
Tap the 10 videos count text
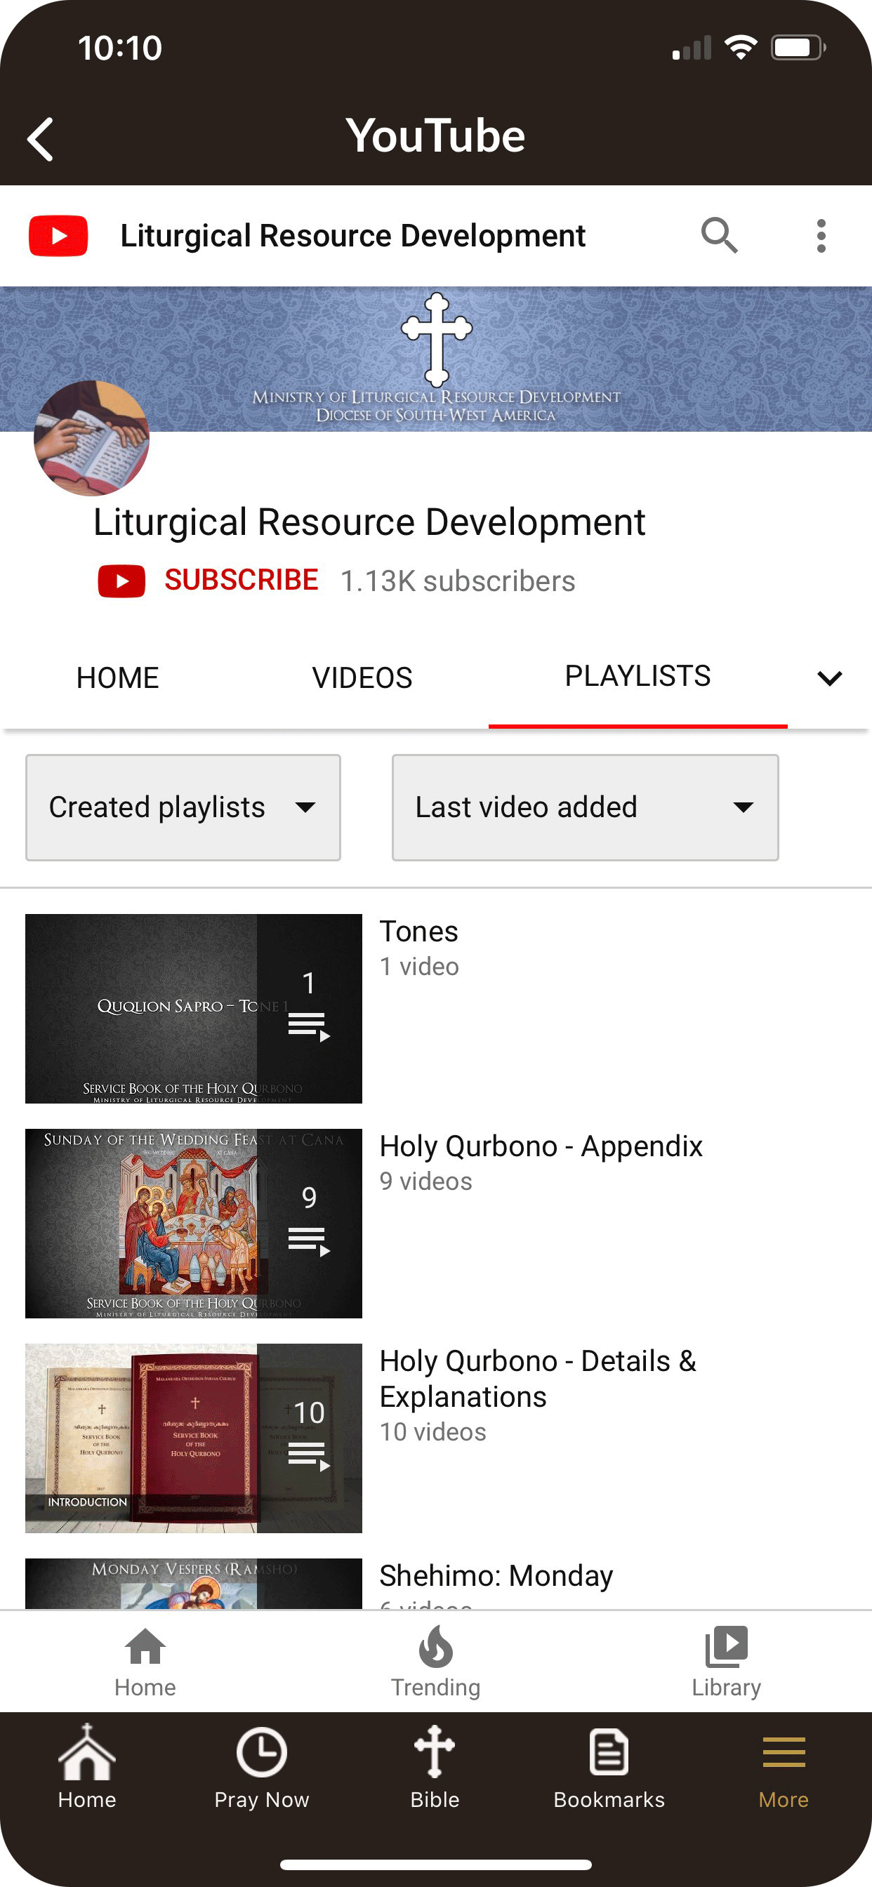pyautogui.click(x=433, y=1432)
